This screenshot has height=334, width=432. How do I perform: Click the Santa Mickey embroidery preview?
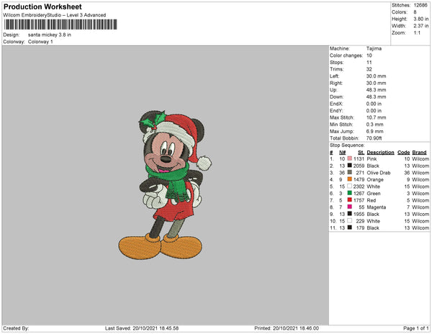click(x=166, y=184)
